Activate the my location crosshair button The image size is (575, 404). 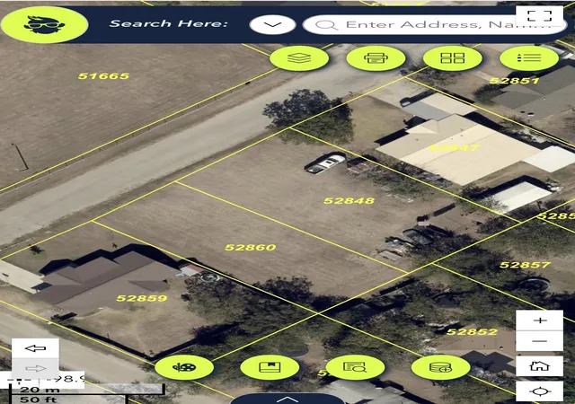(539, 391)
